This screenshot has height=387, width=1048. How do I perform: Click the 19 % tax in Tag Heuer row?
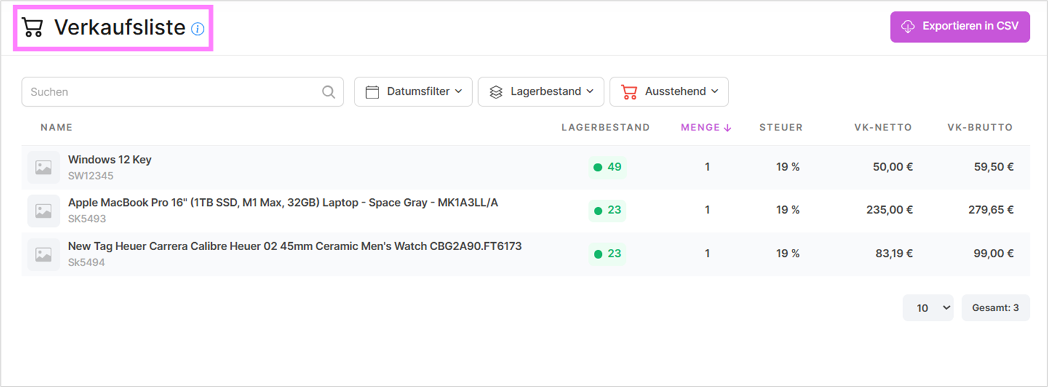(788, 254)
